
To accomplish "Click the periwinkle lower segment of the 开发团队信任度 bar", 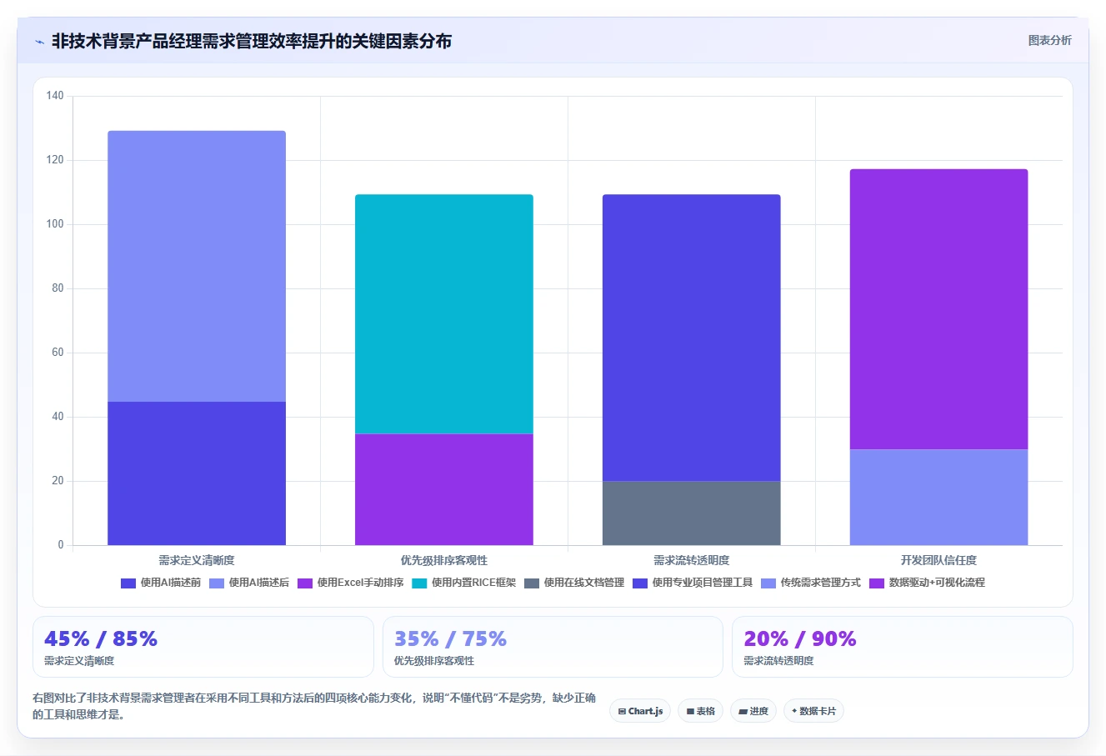I will [938, 497].
